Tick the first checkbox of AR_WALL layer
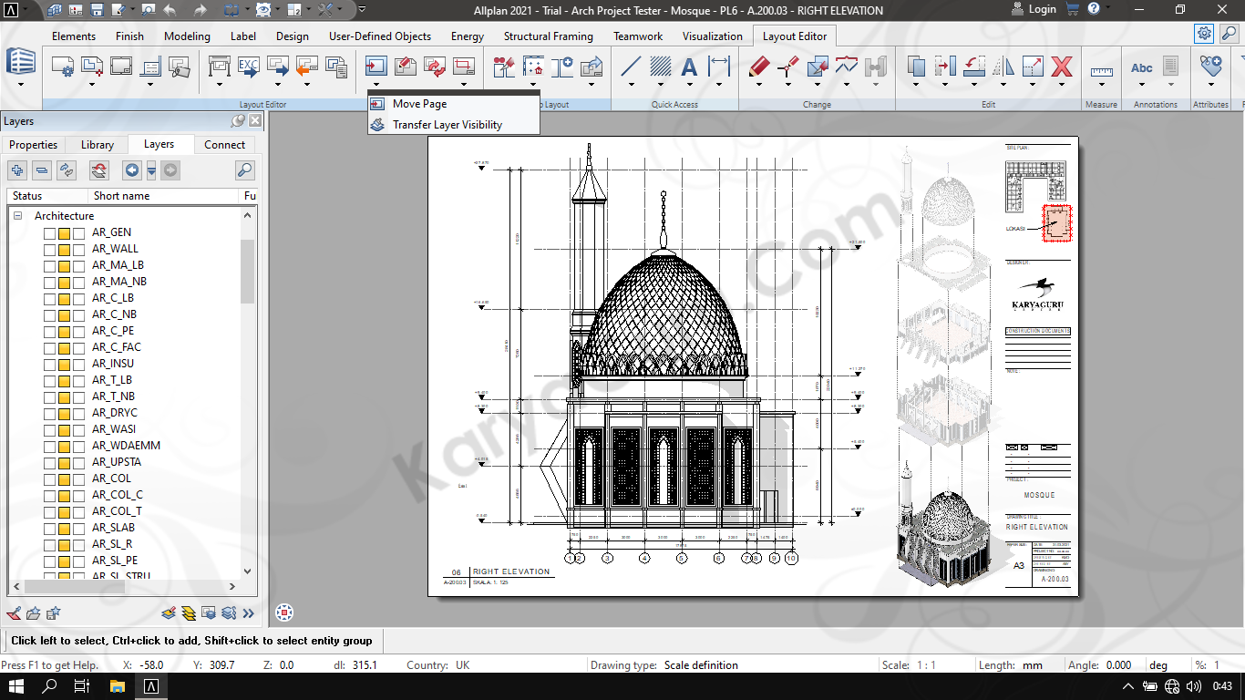The image size is (1245, 700). click(50, 249)
